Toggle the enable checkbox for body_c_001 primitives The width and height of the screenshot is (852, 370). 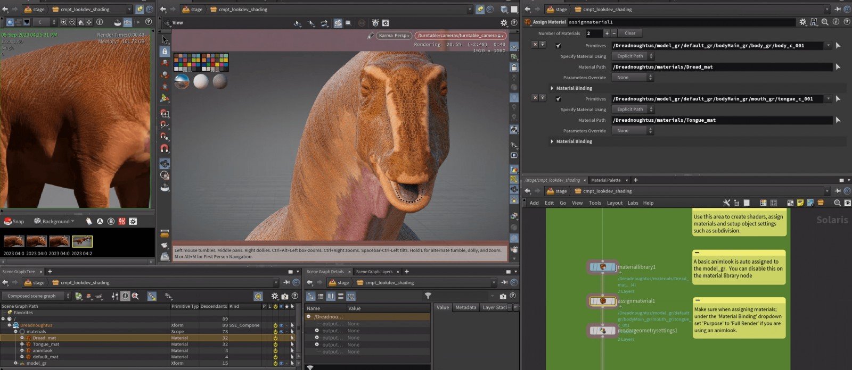[x=558, y=46]
